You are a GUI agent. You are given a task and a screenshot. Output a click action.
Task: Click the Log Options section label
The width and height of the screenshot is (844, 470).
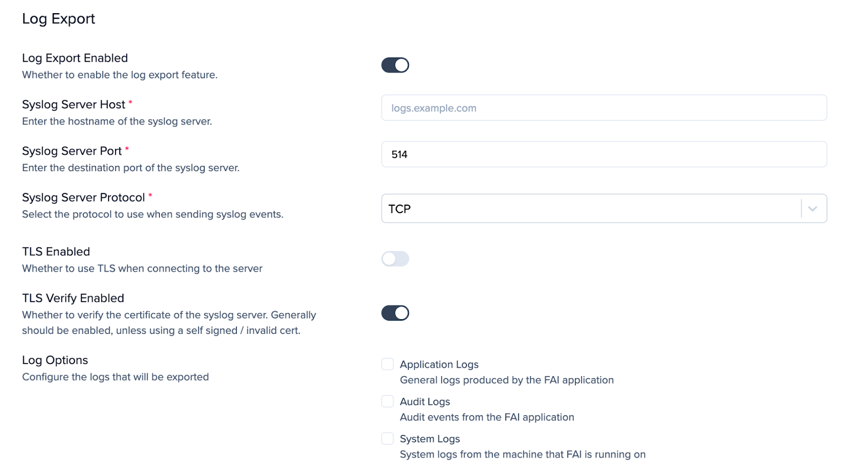[x=55, y=360]
